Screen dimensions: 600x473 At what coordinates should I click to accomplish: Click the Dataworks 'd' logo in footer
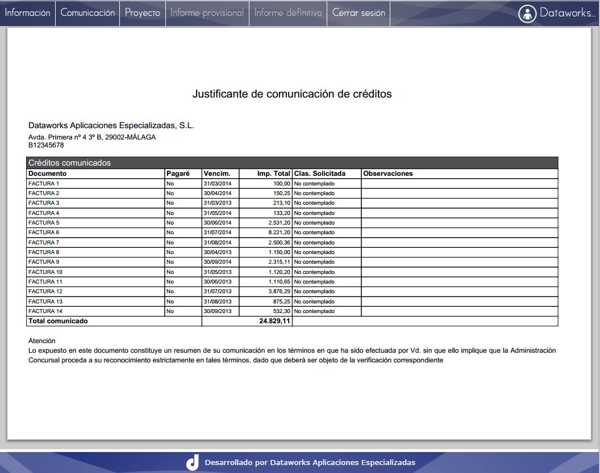tap(193, 462)
